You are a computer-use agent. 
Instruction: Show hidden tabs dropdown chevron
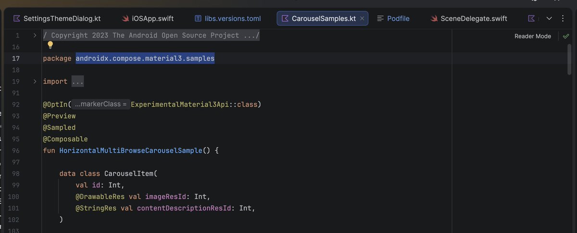549,19
